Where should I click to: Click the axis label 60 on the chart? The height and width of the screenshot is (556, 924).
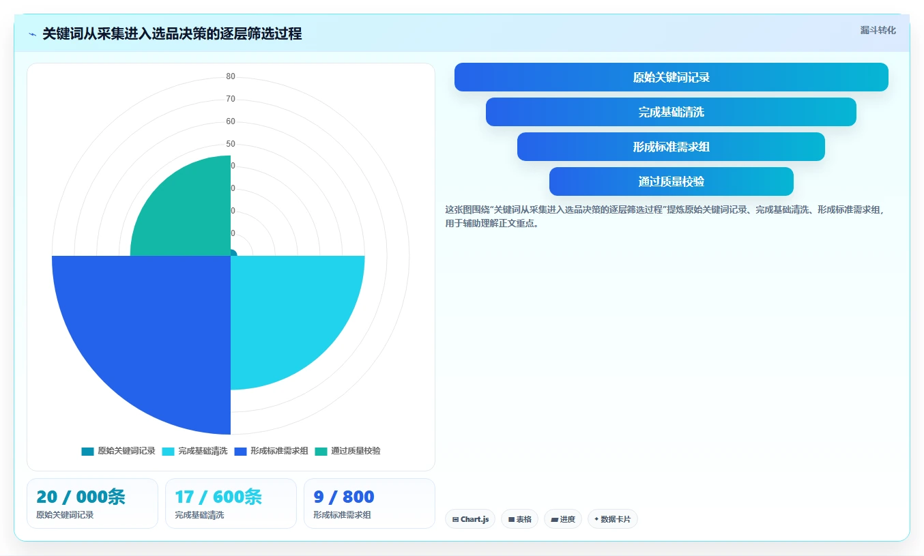(x=231, y=121)
